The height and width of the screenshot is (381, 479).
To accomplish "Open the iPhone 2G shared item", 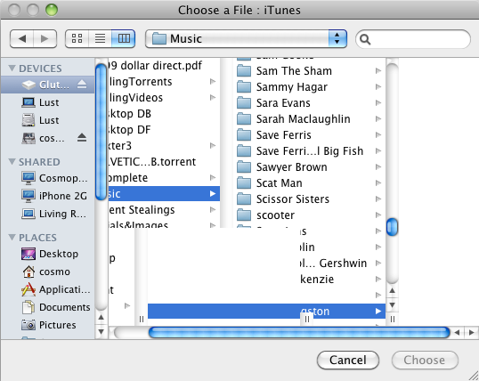I will point(48,196).
